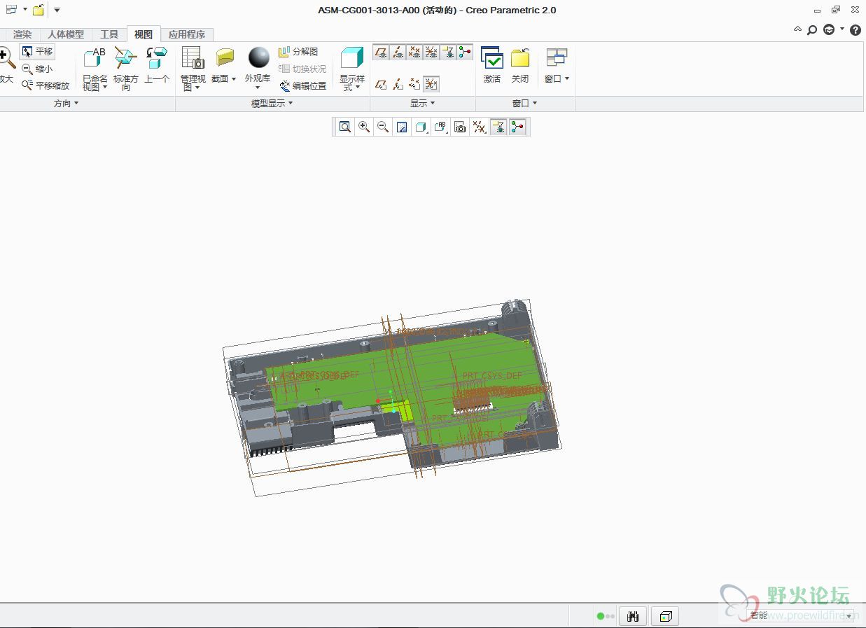866x628 pixels.
Task: Switch to the 渲染 tab
Action: pos(22,34)
